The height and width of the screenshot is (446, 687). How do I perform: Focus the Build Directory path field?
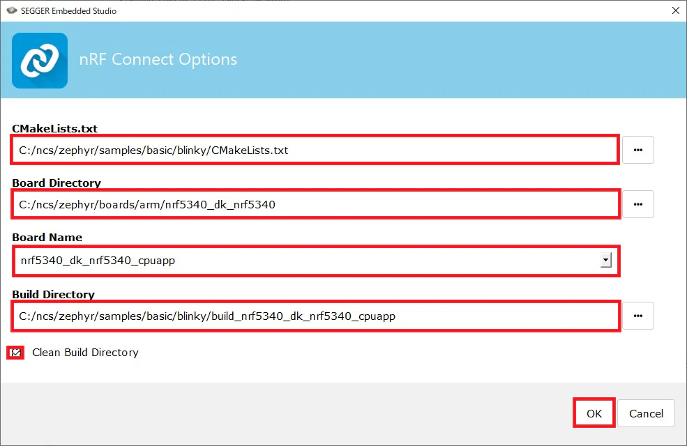pos(315,316)
